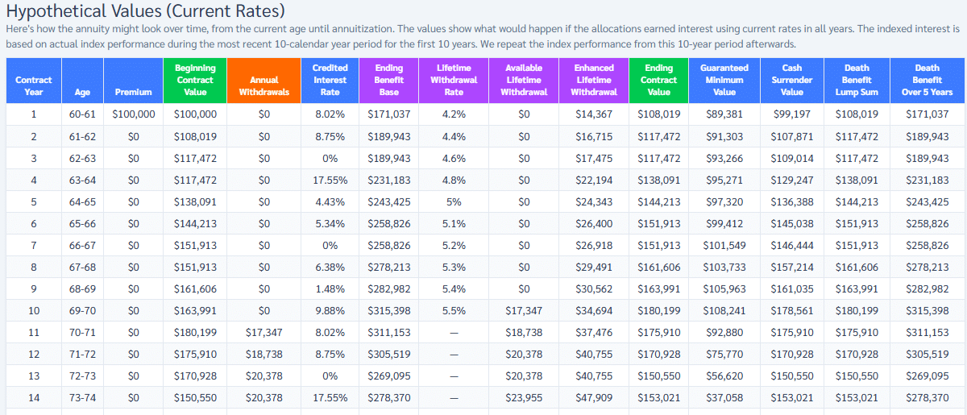Select guaranteed minimum value $97,320
Viewport: 967px width, 415px height.
724,202
